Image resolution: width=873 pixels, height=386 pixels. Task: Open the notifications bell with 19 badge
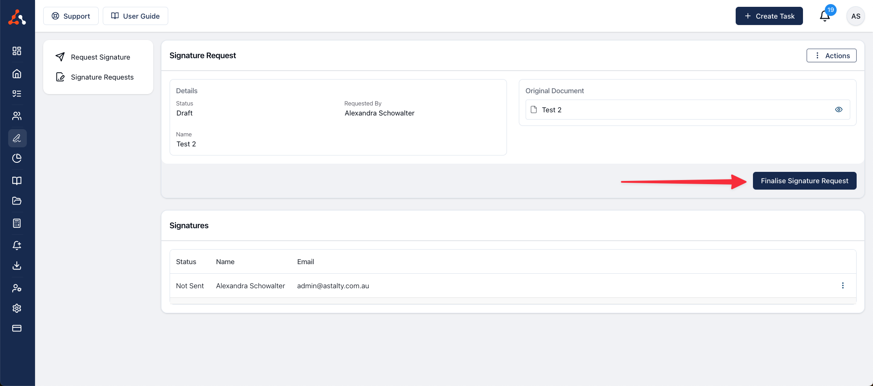825,16
